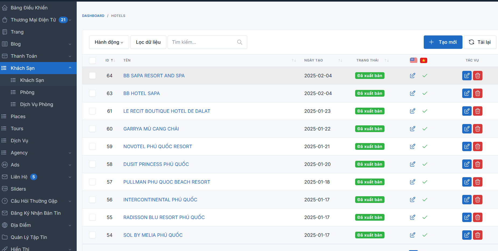Open Bảng Điều Khiển in sidebar
The image size is (498, 251).
tap(38, 8)
